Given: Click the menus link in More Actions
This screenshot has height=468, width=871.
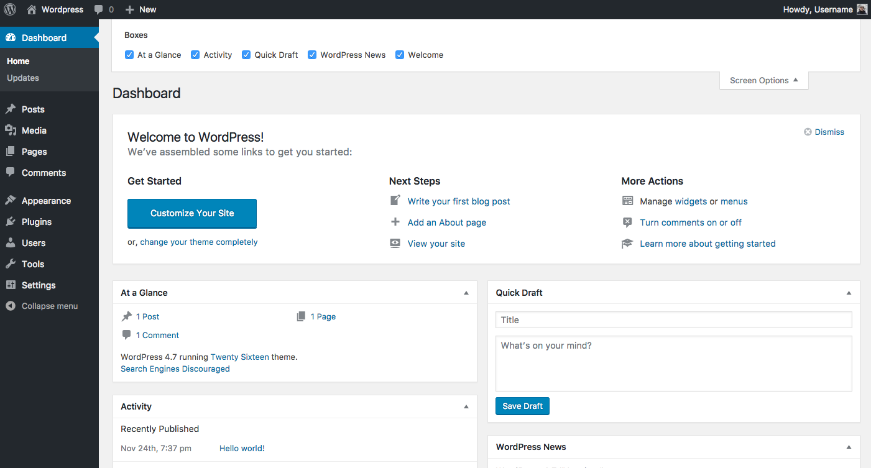Looking at the screenshot, I should (734, 201).
